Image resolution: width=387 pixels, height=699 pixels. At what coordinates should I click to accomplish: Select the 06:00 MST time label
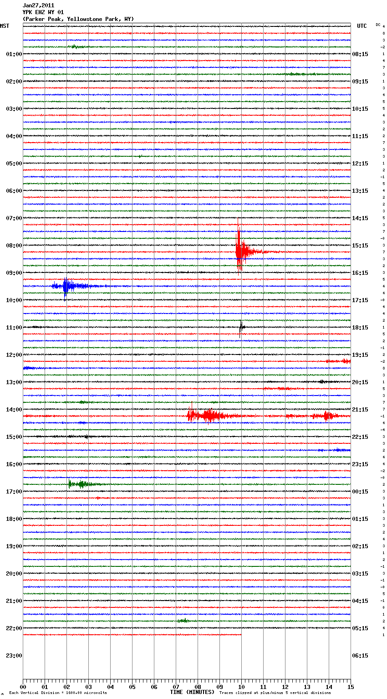pyautogui.click(x=14, y=191)
